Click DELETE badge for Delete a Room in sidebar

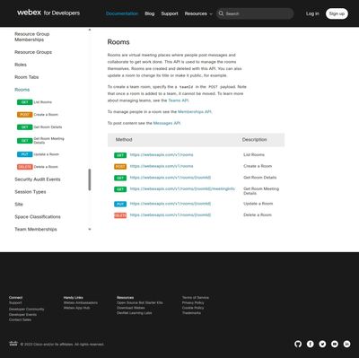pos(25,167)
